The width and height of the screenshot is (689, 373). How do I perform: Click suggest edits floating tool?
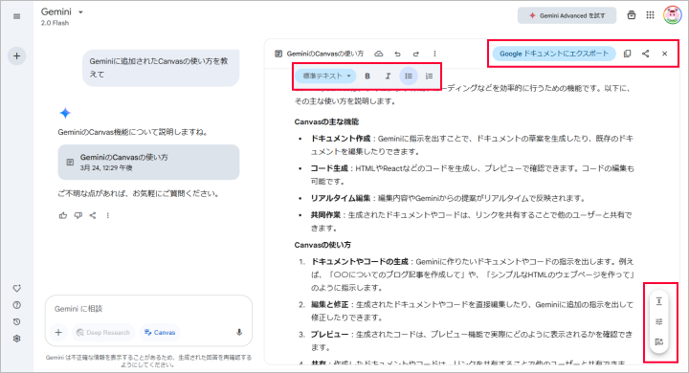click(x=658, y=341)
